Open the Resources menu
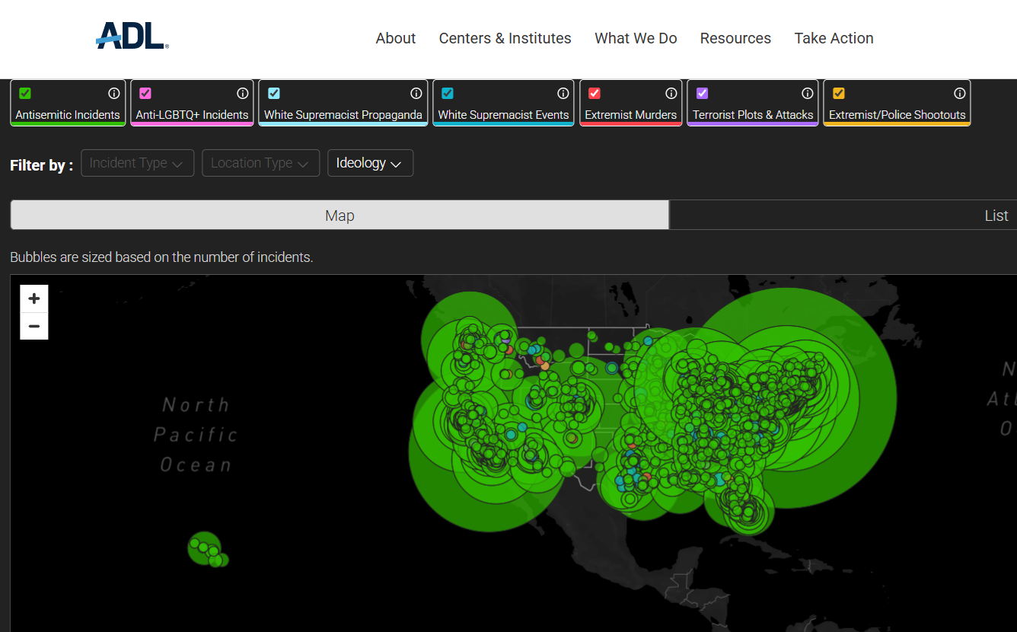 (x=735, y=38)
